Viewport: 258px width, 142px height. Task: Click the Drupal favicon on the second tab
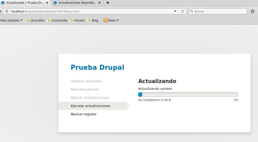click(55, 3)
